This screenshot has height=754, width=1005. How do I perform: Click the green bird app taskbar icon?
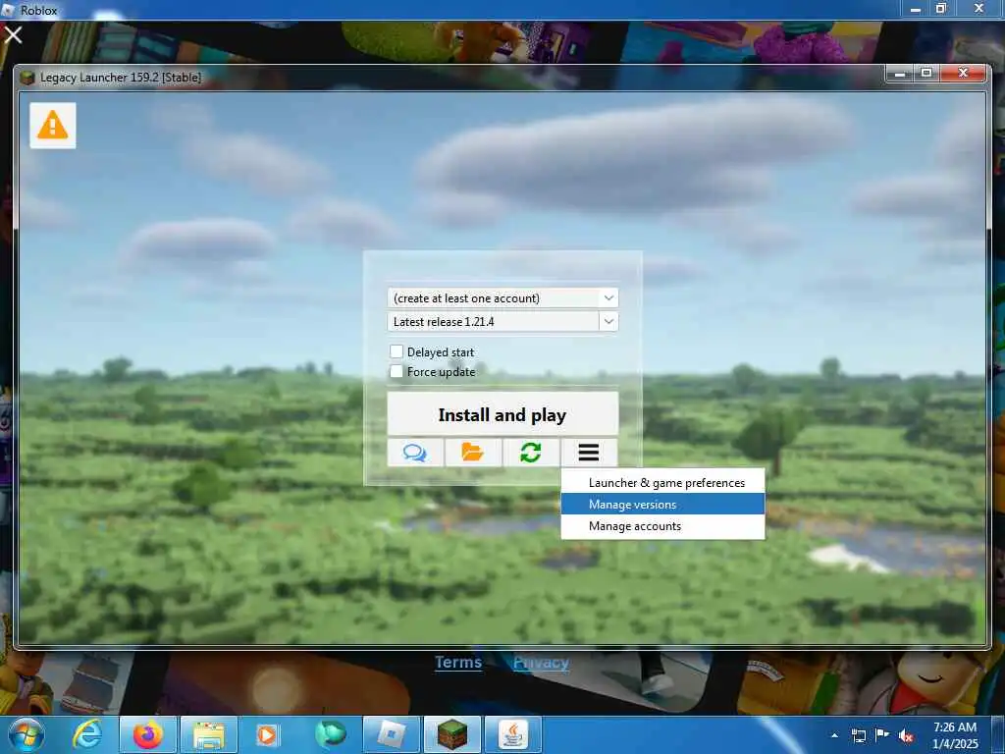coord(330,734)
